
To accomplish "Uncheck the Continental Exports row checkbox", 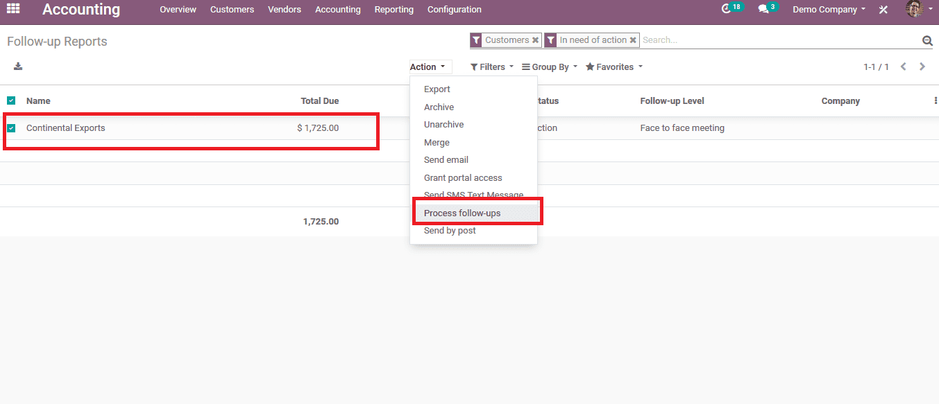I will tap(11, 128).
